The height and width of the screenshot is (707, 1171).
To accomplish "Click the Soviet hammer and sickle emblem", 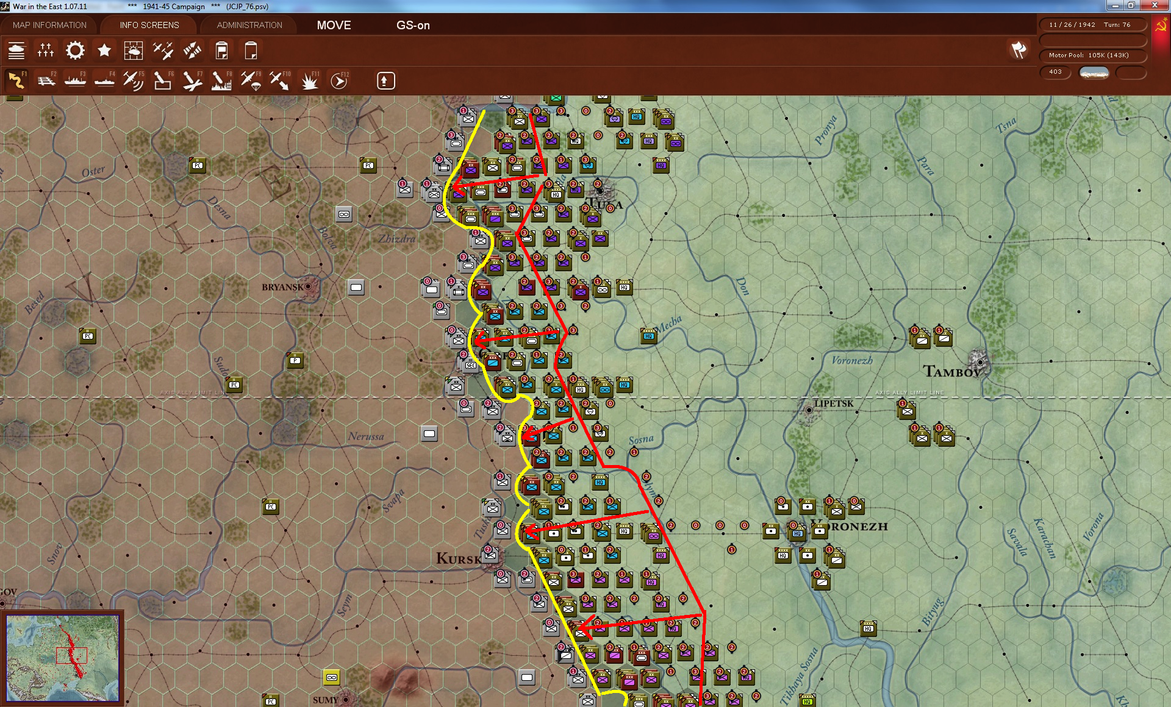I will click(1161, 26).
